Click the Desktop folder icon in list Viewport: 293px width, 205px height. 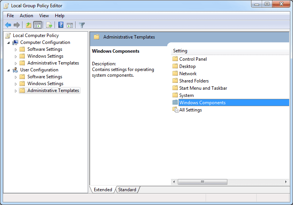pos(175,66)
